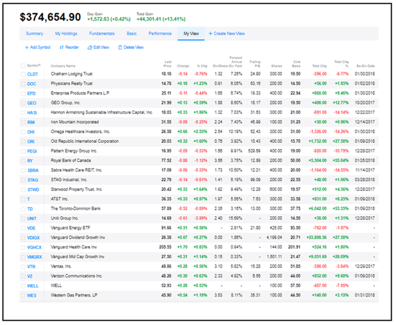Click the Omega Healthcare Investors, Inc. name
396x325 pixels.
(80, 132)
